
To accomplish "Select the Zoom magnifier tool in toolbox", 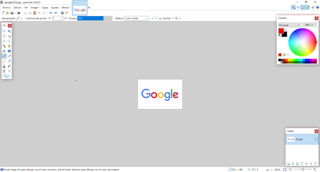I will point(9,41).
